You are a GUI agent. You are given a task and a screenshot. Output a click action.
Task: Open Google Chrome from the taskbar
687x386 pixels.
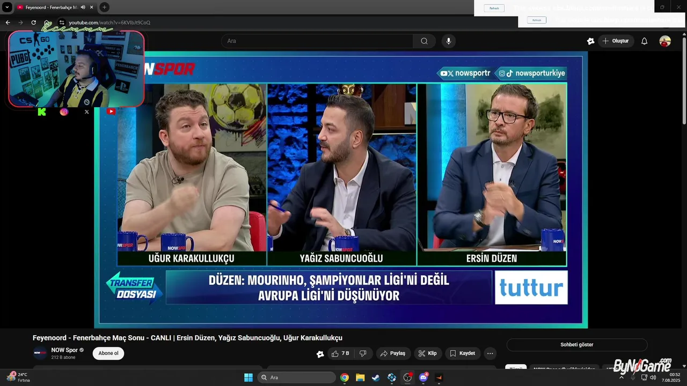345,377
